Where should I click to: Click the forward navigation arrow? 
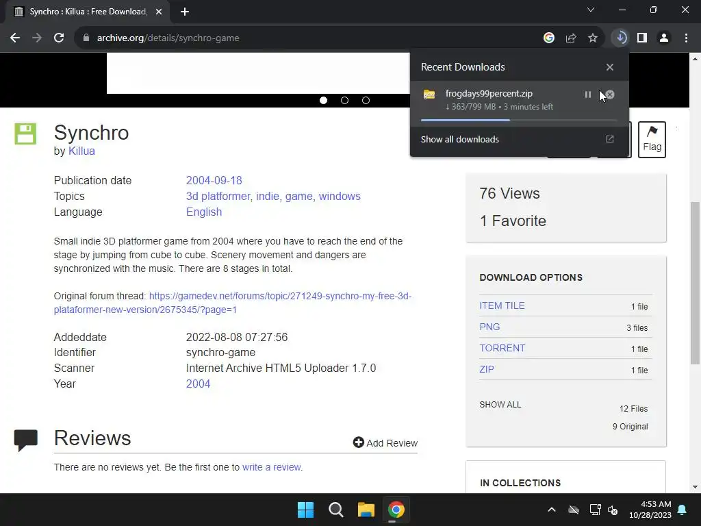click(x=37, y=38)
